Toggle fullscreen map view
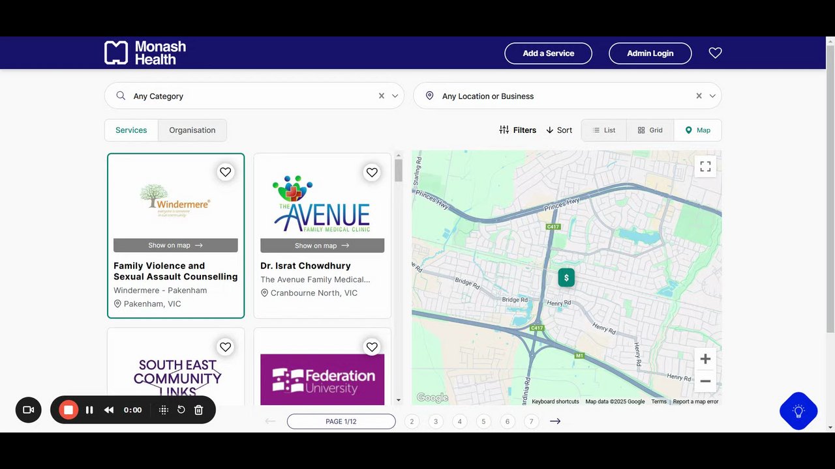Screen dimensions: 835x469 pyautogui.click(x=705, y=167)
